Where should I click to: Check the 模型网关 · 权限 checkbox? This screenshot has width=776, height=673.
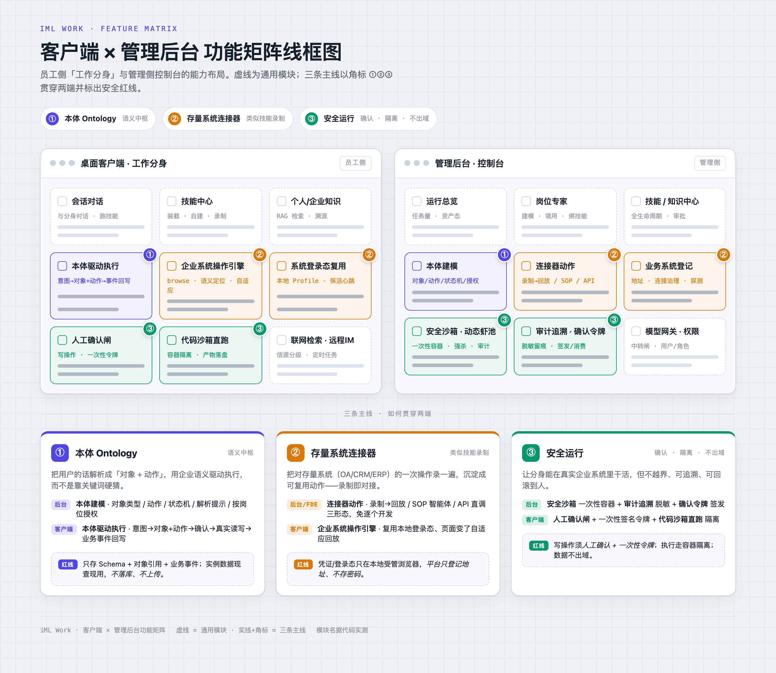point(636,331)
